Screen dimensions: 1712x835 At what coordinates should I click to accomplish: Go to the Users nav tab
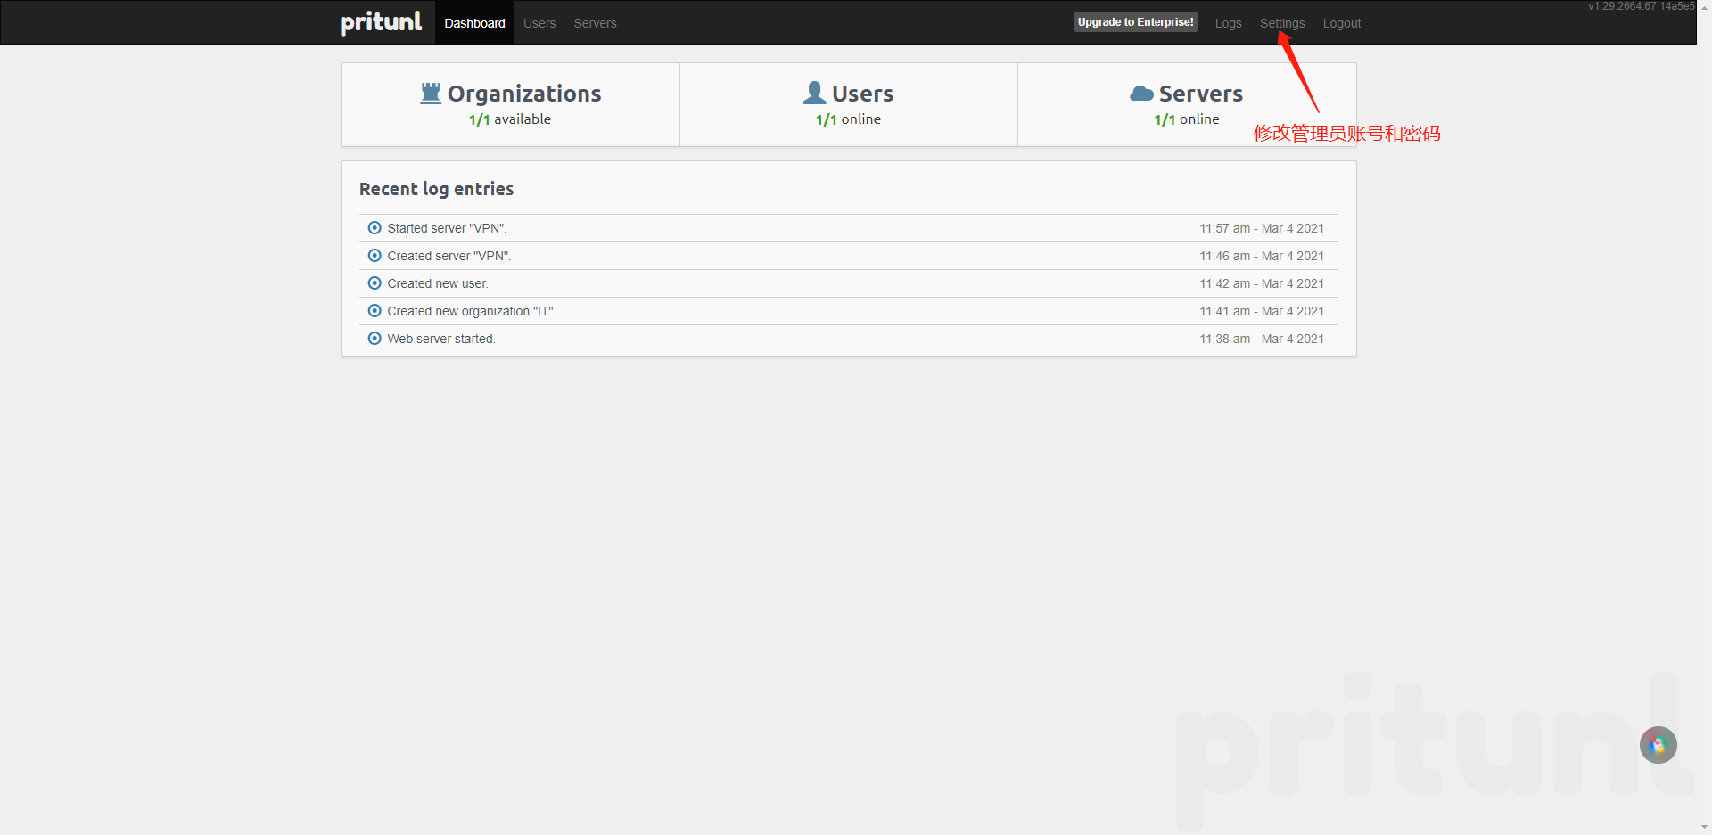(539, 23)
